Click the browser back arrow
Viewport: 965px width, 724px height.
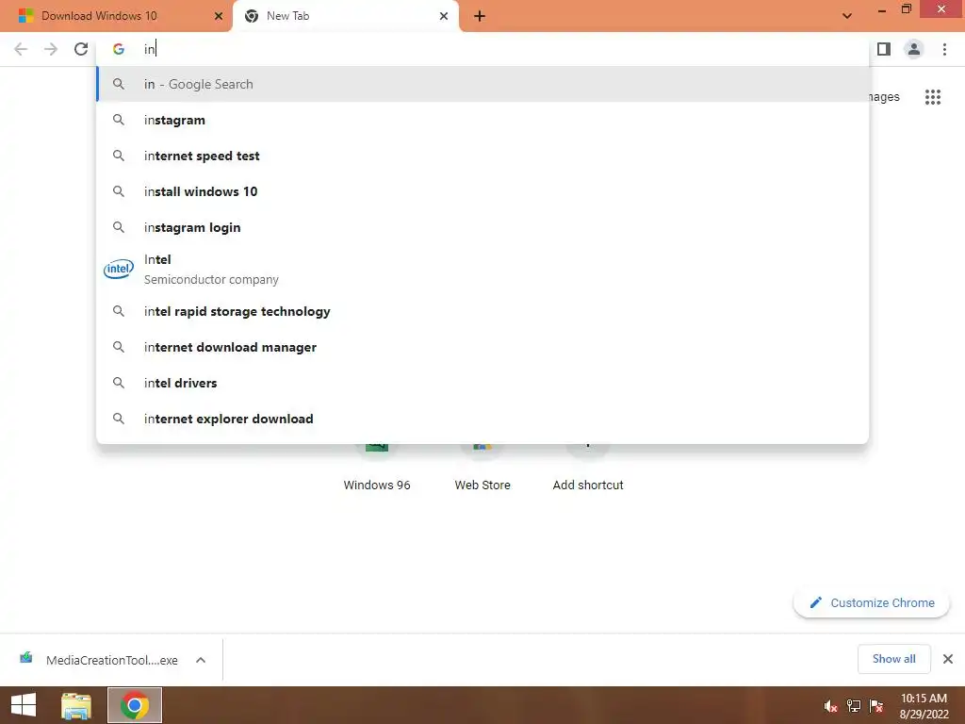(21, 49)
